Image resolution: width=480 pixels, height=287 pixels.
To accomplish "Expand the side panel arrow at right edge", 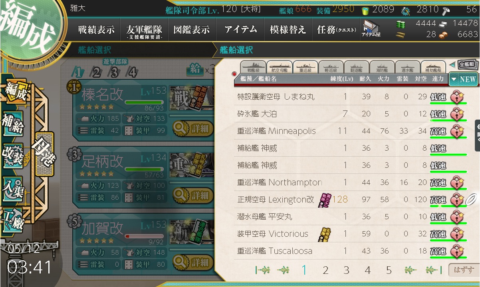I will (478, 136).
